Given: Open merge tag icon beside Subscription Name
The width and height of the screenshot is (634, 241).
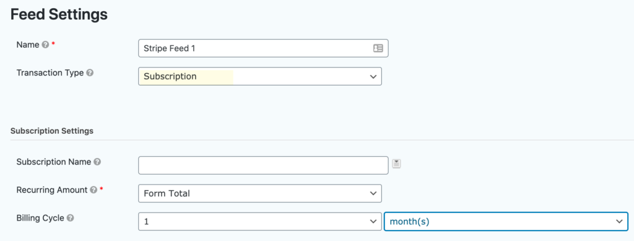Looking at the screenshot, I should 397,164.
